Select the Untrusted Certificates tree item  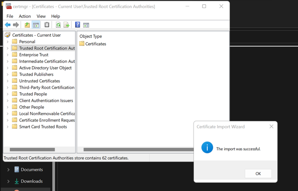[x=39, y=81]
